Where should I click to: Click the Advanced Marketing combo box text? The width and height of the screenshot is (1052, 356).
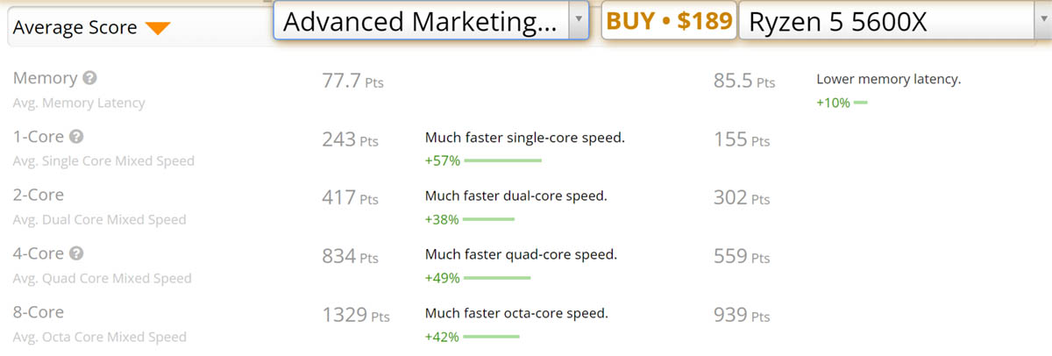pyautogui.click(x=421, y=21)
